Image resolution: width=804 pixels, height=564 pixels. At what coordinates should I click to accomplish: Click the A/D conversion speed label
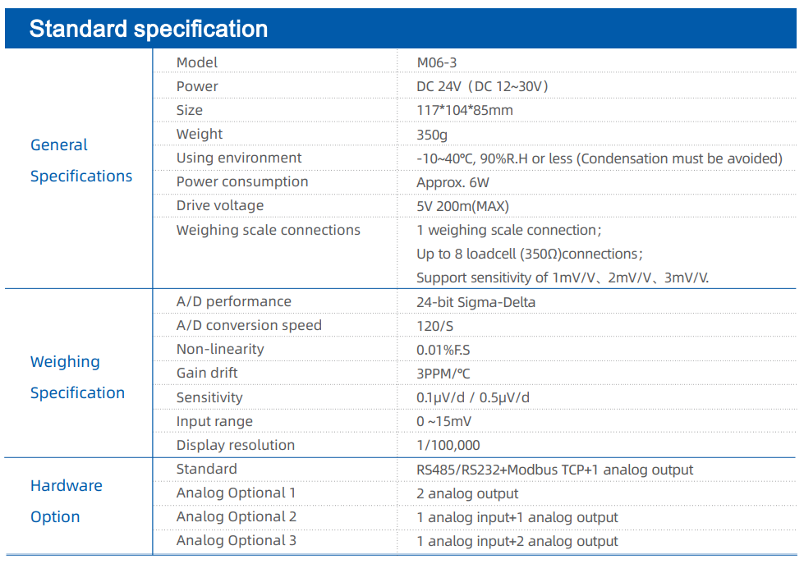[x=249, y=326]
